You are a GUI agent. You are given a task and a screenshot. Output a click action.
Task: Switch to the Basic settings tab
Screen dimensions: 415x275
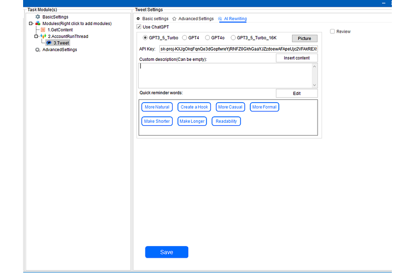coord(155,19)
